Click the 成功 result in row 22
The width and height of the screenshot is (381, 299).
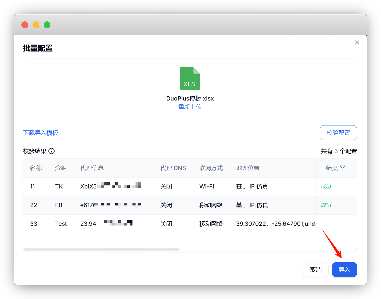tap(326, 205)
